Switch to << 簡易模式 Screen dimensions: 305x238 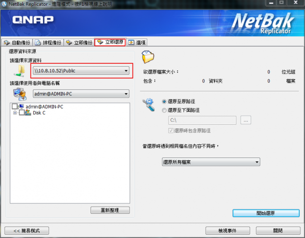coord(27,230)
